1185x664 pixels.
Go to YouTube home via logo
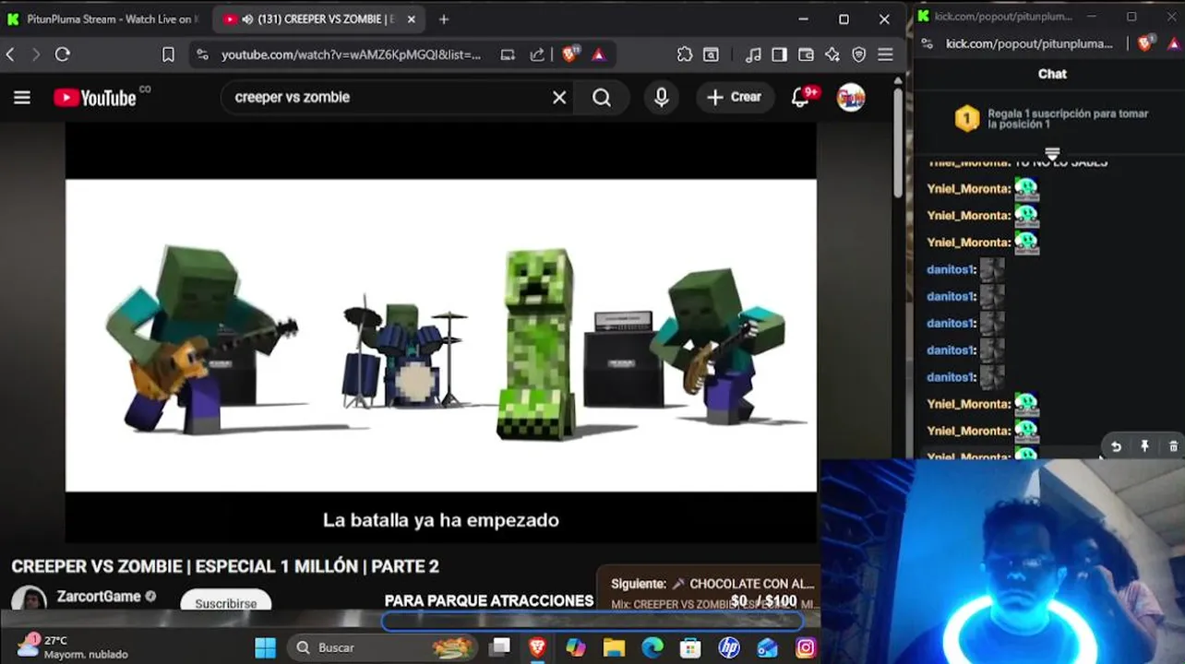[x=95, y=98]
